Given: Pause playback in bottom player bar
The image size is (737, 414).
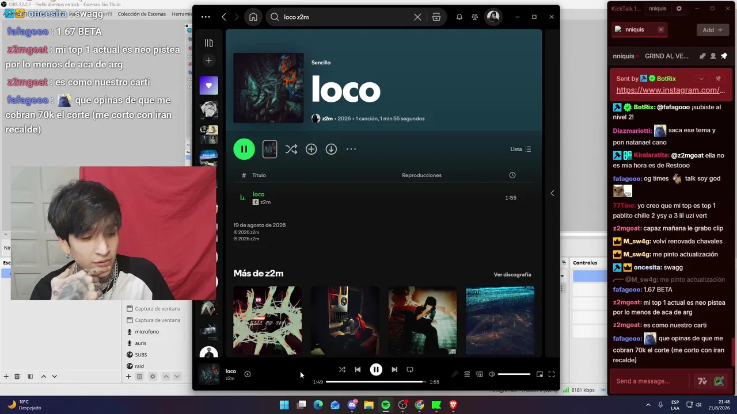Looking at the screenshot, I should (x=376, y=370).
